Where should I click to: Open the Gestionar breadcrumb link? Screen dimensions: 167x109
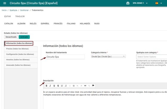click(x=24, y=10)
